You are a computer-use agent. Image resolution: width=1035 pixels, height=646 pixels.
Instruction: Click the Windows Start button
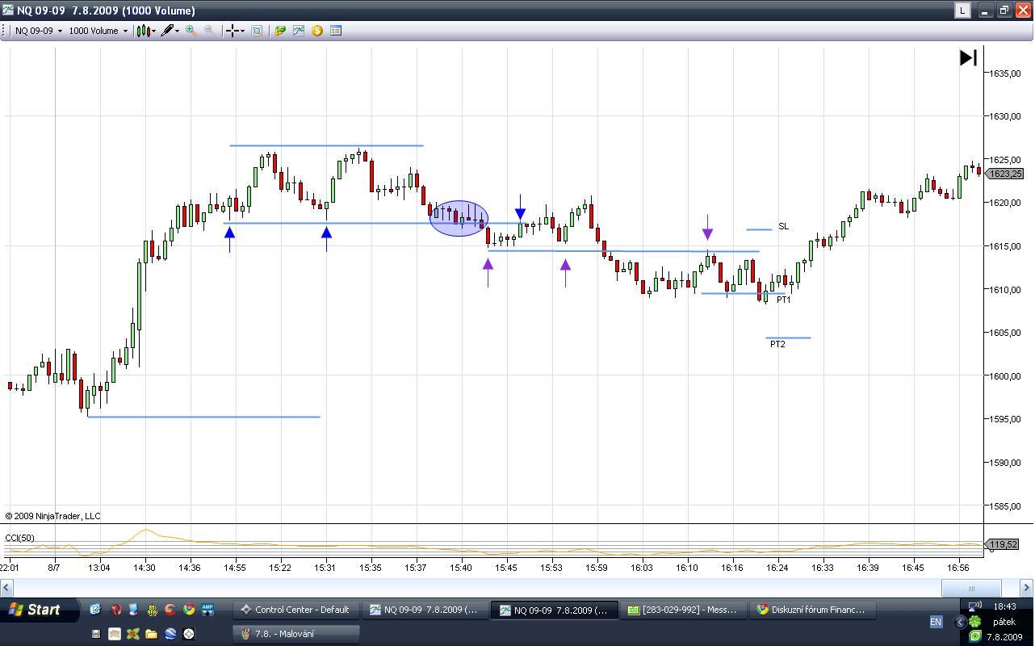(35, 610)
